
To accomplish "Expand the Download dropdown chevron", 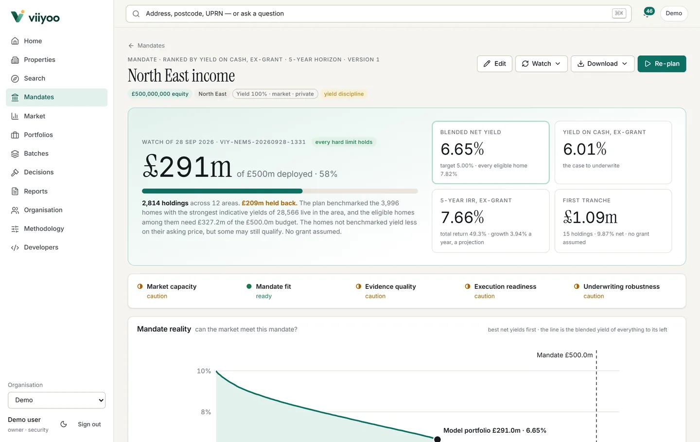I will (625, 64).
